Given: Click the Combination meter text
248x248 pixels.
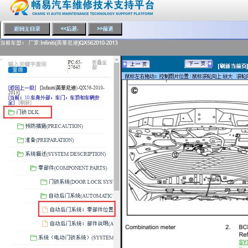Looking at the screenshot, I should (x=150, y=227).
